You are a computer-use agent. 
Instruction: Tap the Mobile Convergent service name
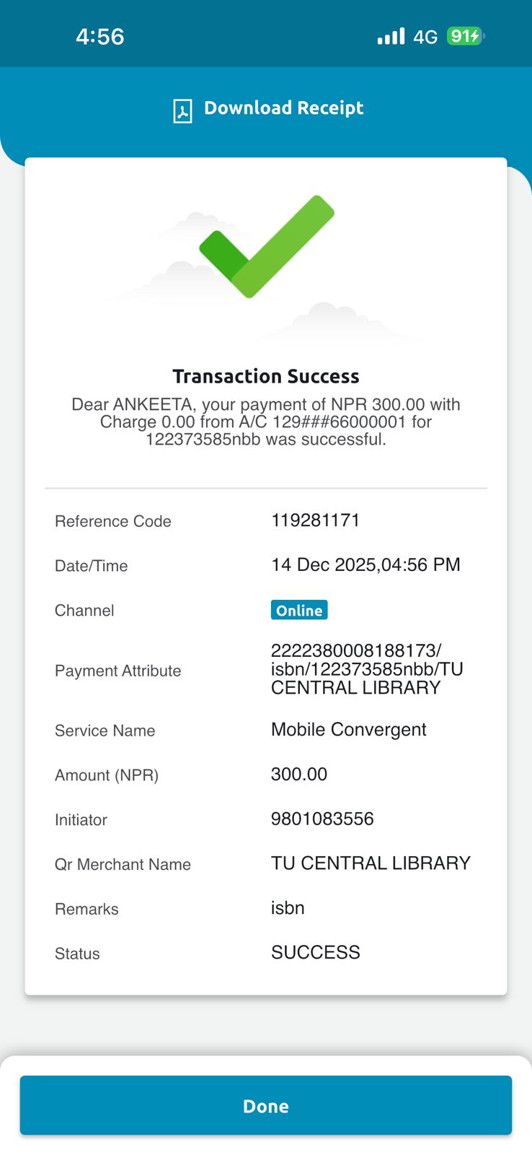[349, 730]
